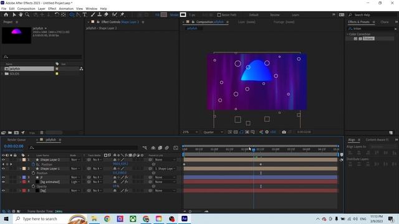Select the Brush tool

pyautogui.click(x=93, y=15)
